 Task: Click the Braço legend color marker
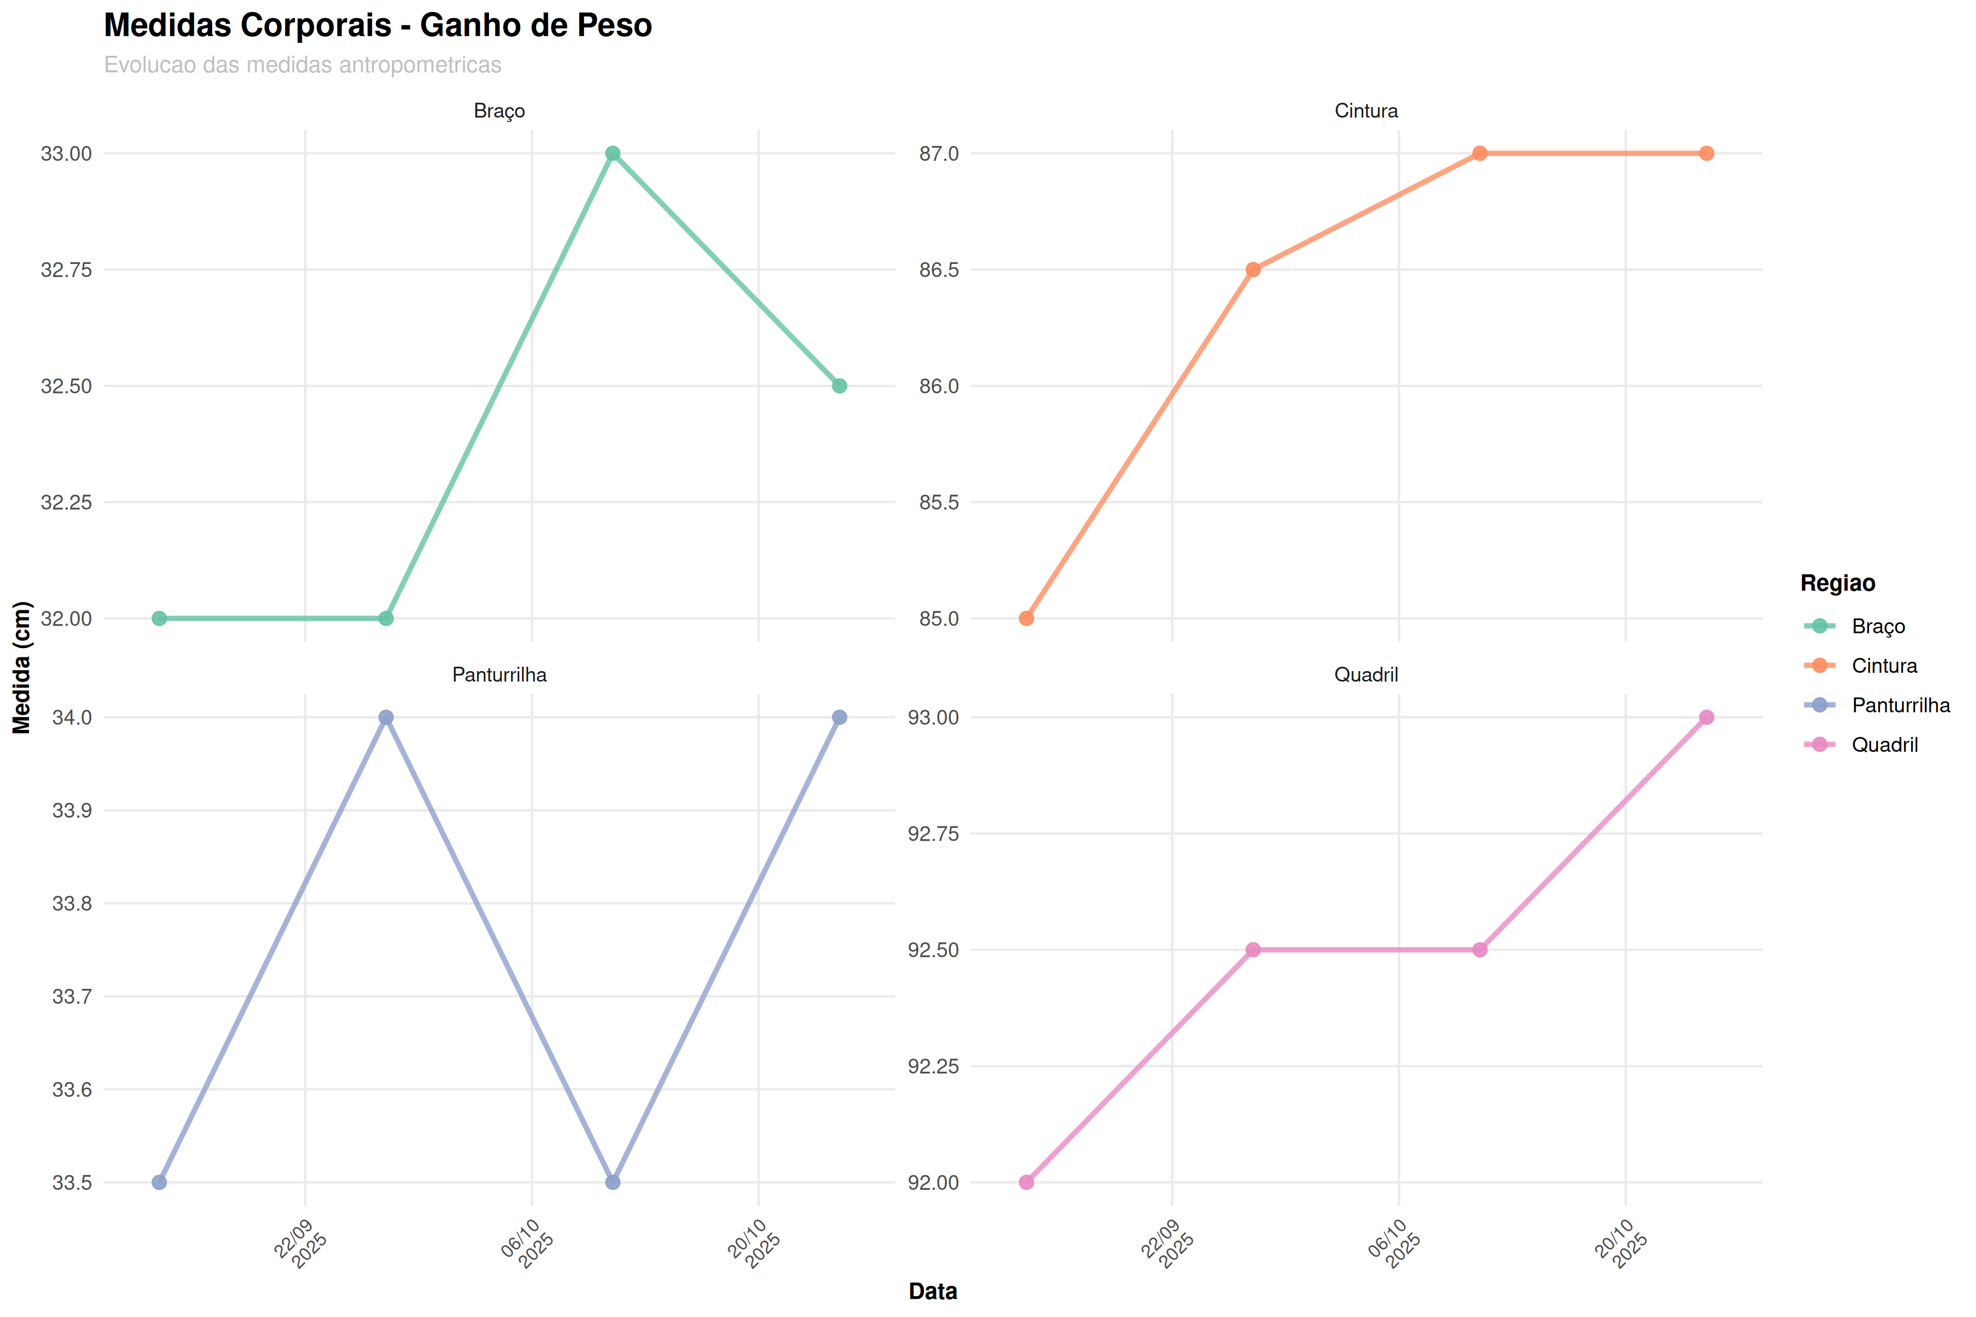[1819, 626]
